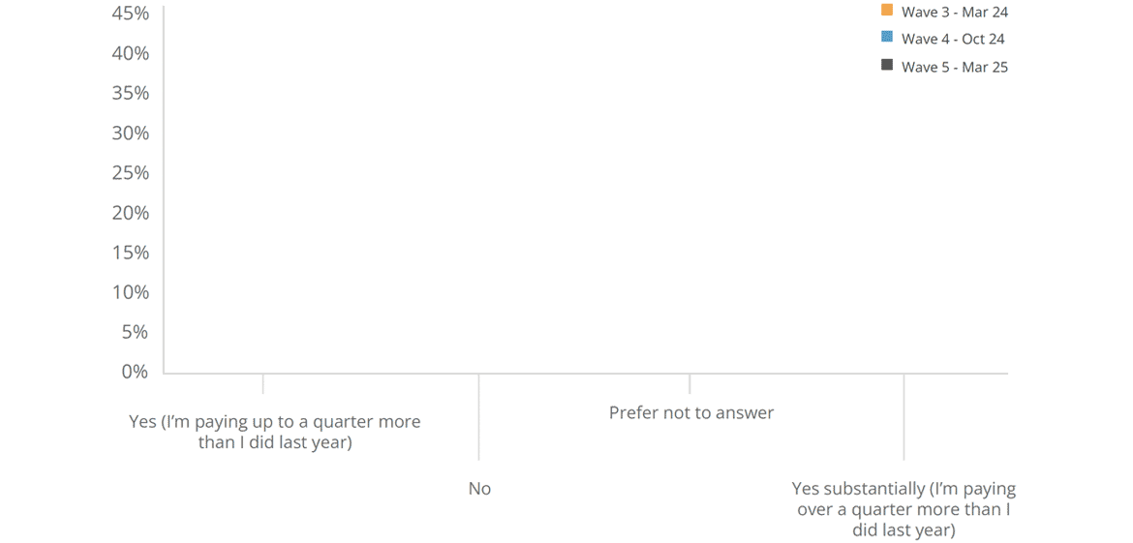Image resolution: width=1133 pixels, height=543 pixels.
Task: Click the 0% y-axis label
Action: click(136, 372)
